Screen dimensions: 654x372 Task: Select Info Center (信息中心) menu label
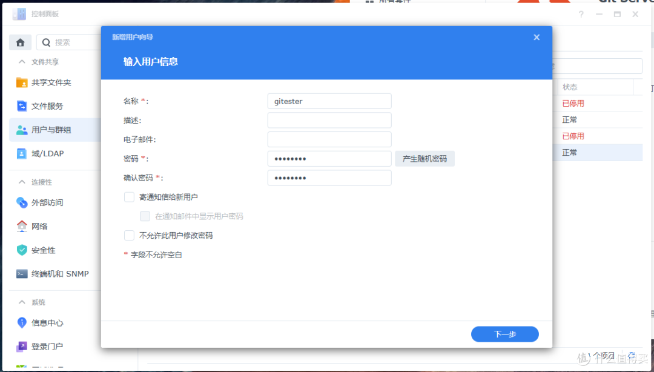(x=47, y=323)
